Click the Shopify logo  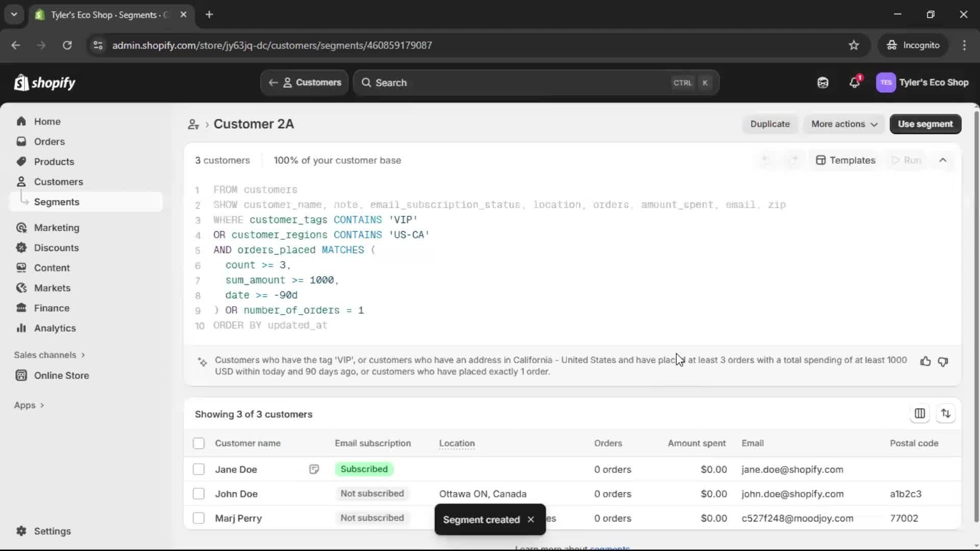click(45, 83)
